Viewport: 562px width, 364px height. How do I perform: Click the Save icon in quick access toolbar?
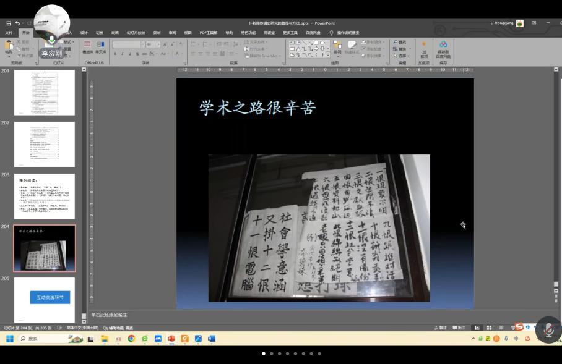point(9,23)
